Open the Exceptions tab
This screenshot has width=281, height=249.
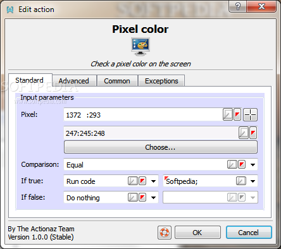click(161, 81)
